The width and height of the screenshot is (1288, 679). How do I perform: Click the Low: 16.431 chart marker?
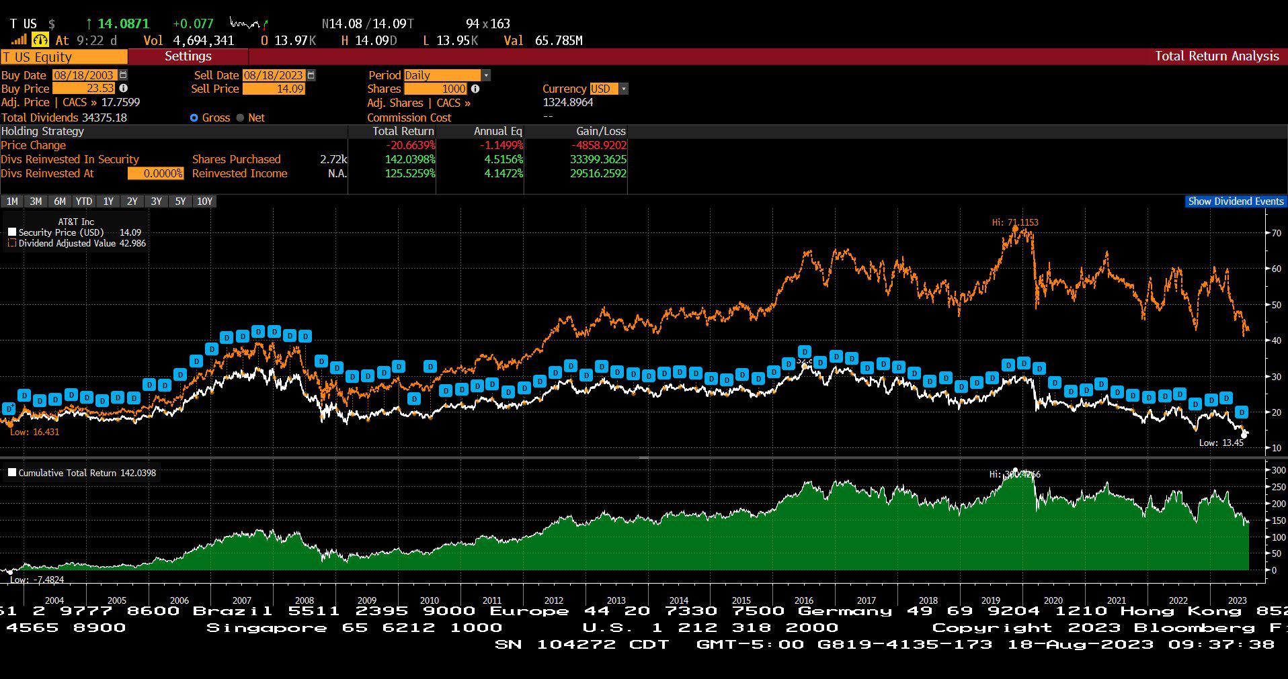click(34, 432)
